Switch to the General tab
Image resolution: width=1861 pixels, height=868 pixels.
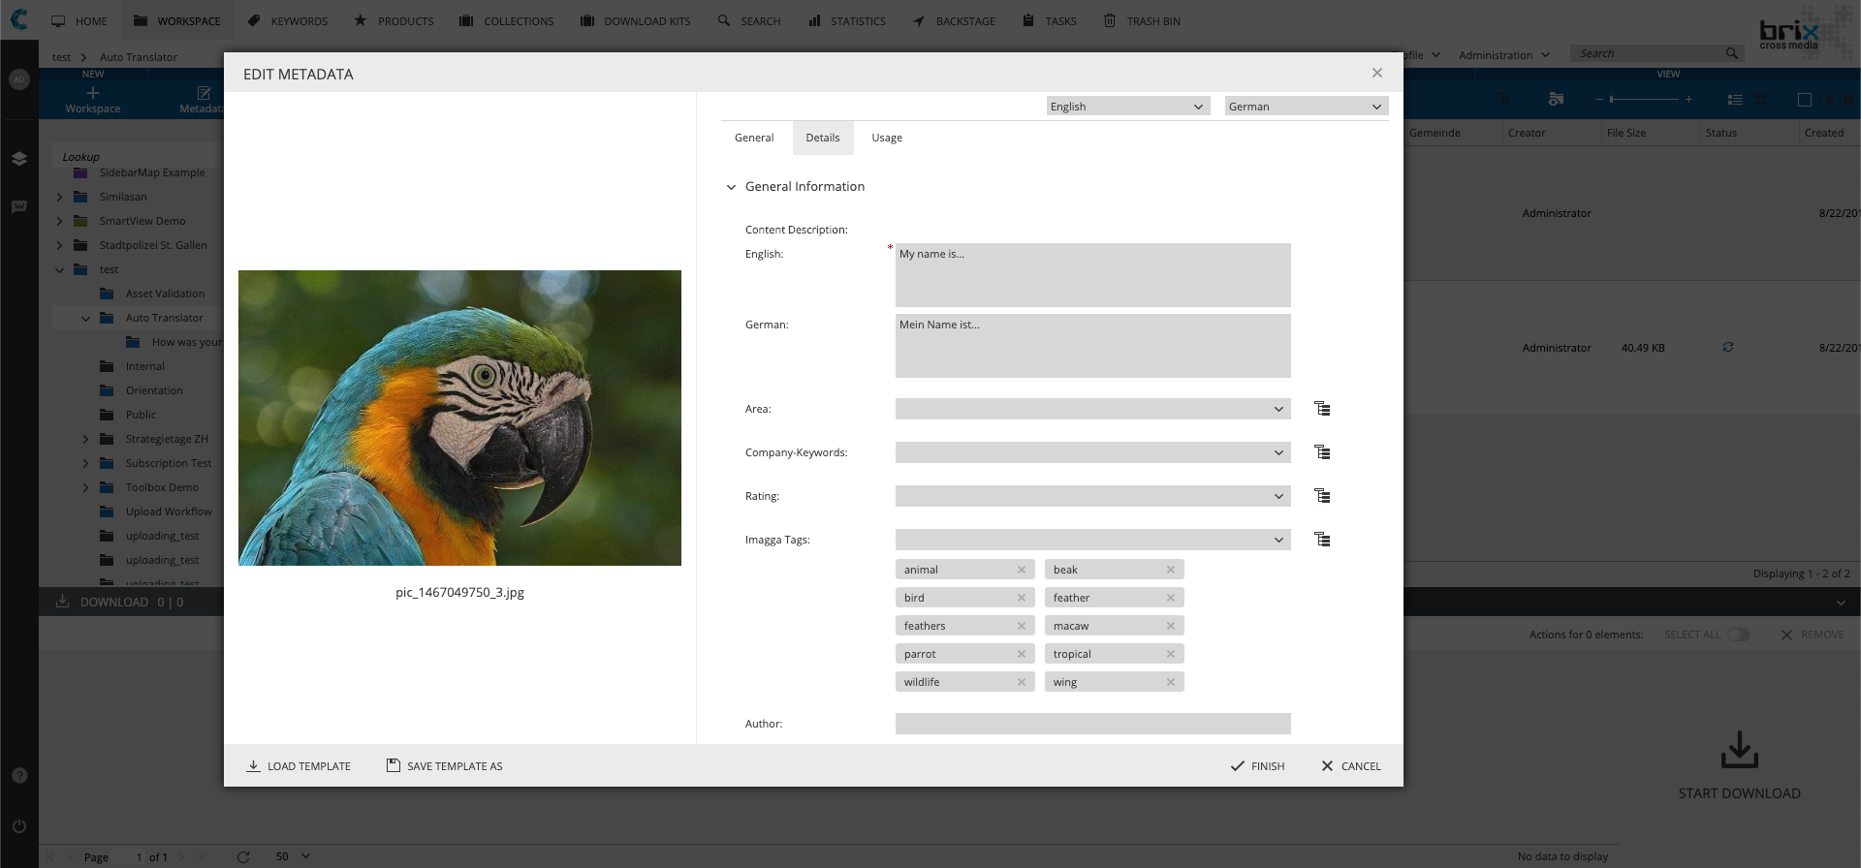pos(754,138)
